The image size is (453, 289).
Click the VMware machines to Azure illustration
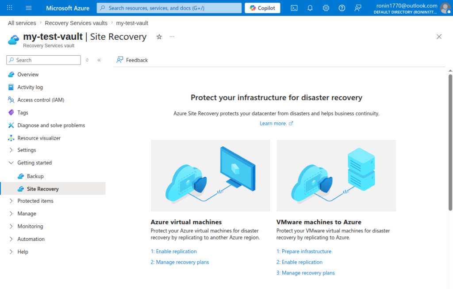pos(336,175)
